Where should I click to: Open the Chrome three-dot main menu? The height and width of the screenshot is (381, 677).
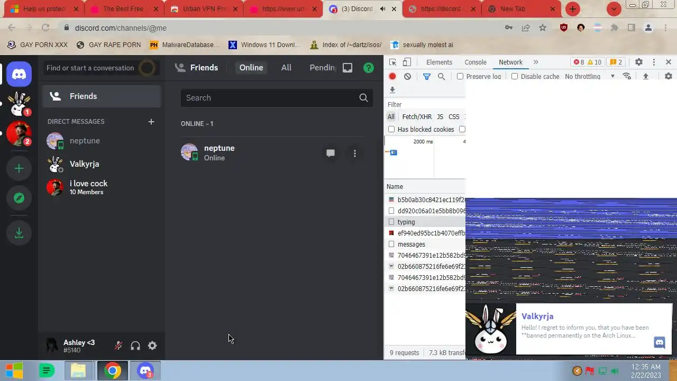[665, 28]
